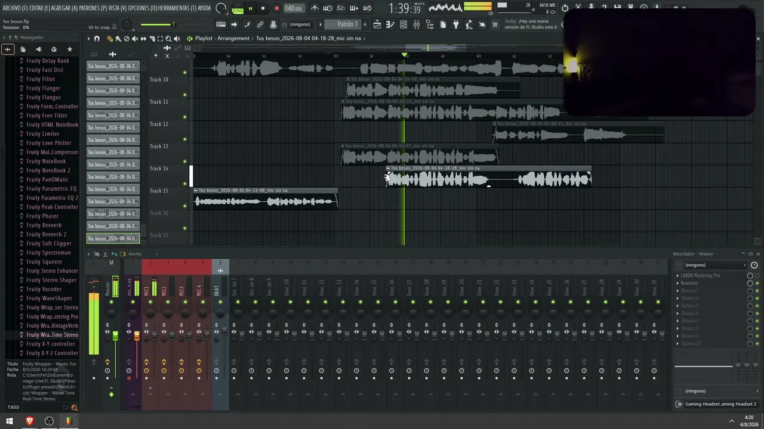Click the browser search magnifier icon
The height and width of the screenshot is (429, 764).
click(75, 408)
